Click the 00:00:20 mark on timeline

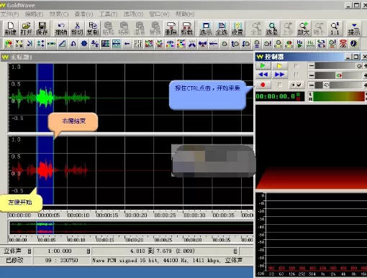136,215
